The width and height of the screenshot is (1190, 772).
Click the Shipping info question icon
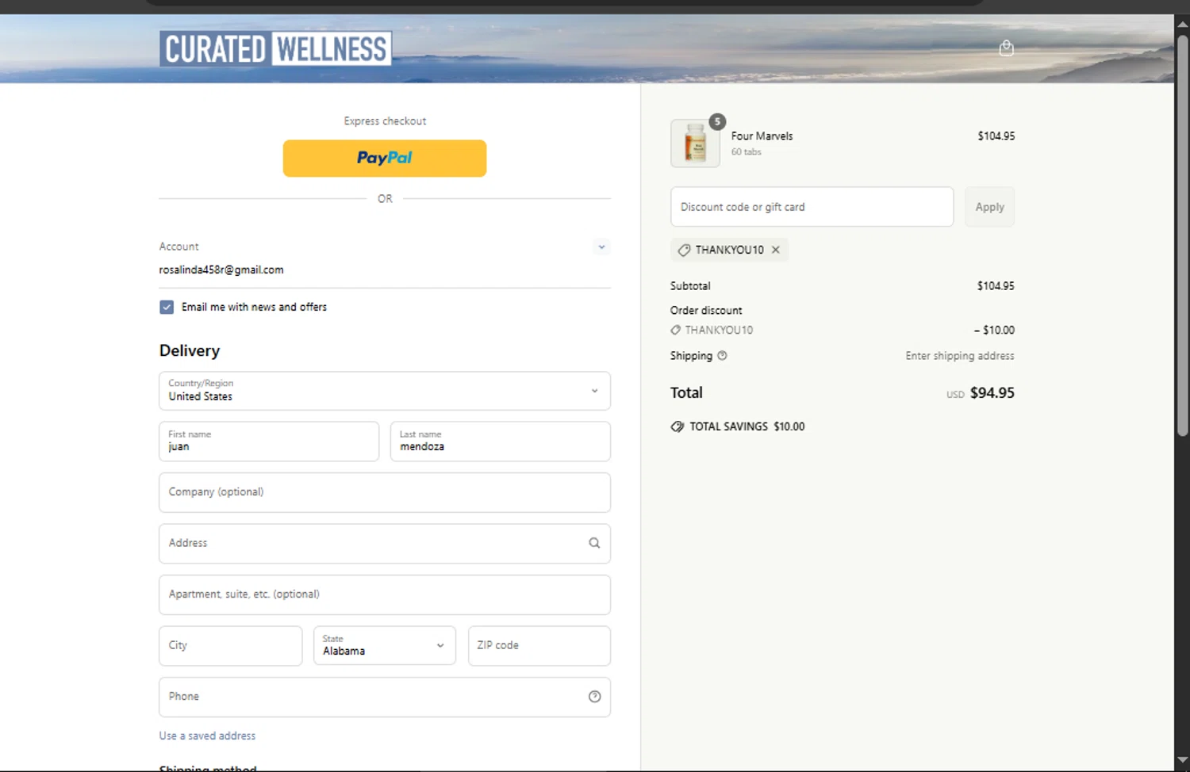pyautogui.click(x=722, y=356)
